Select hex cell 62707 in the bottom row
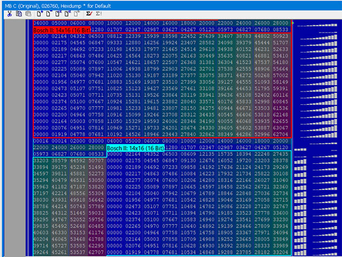 pyautogui.click(x=97, y=252)
